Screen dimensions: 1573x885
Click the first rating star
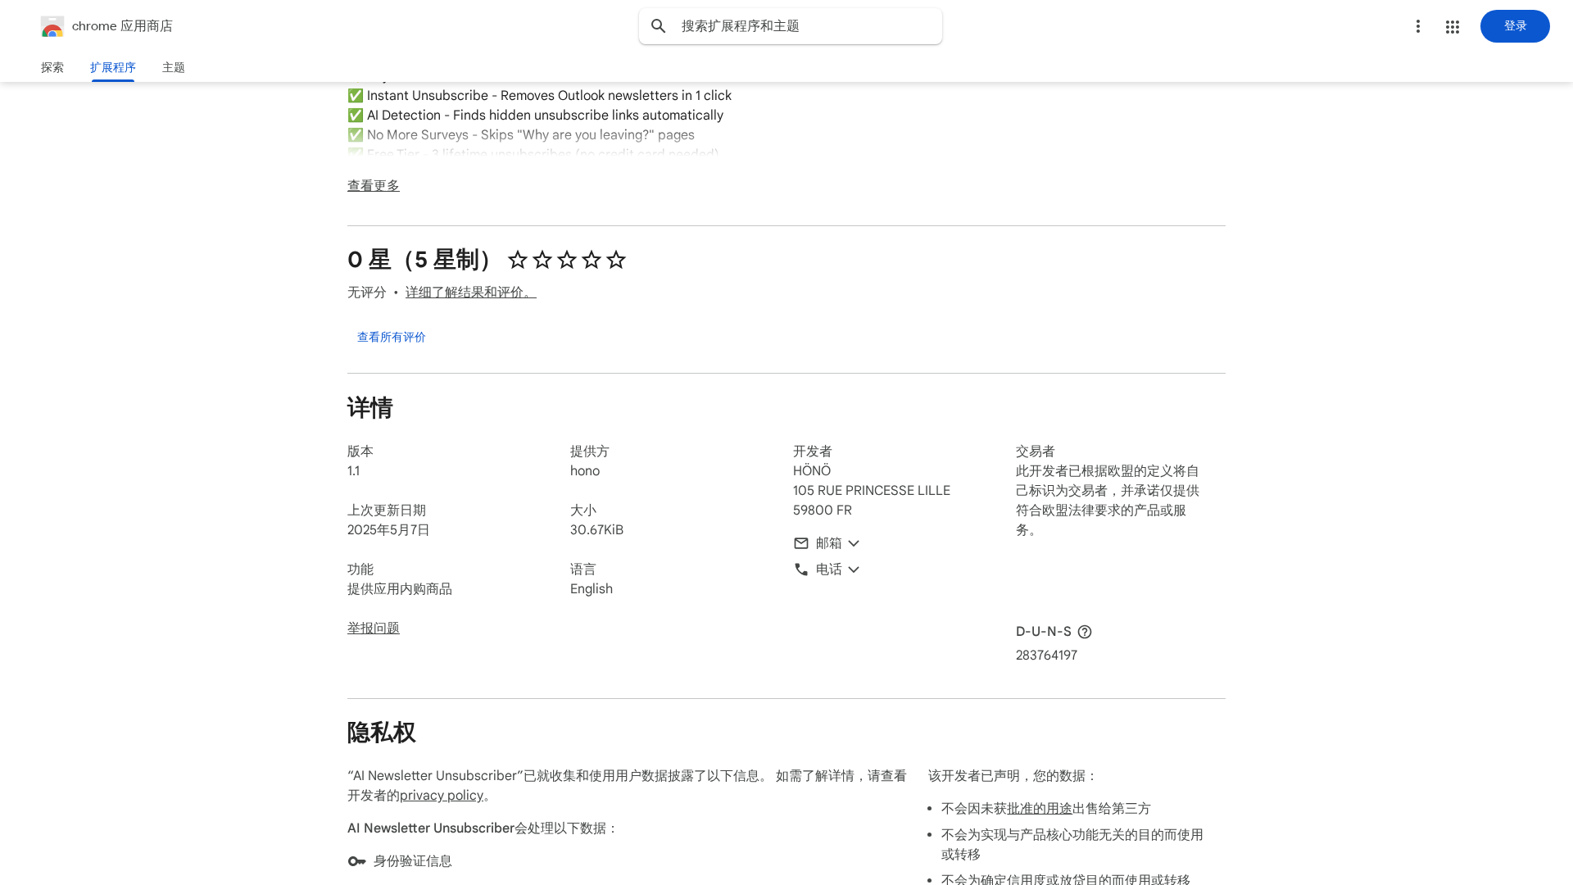click(518, 260)
